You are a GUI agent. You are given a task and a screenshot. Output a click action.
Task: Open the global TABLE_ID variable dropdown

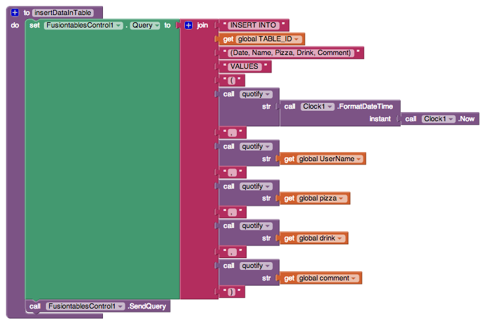[268, 39]
